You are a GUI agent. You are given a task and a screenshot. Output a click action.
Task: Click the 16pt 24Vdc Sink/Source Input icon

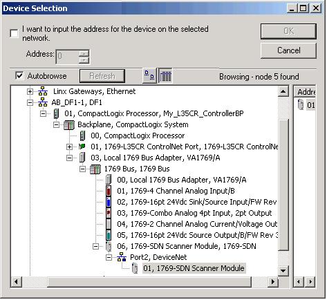tap(109, 202)
